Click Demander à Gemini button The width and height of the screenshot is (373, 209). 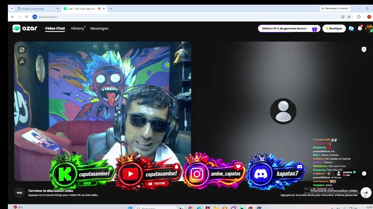point(335,9)
